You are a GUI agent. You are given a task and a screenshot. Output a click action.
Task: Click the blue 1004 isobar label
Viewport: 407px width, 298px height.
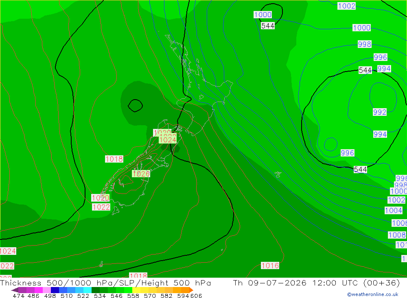[x=394, y=210]
